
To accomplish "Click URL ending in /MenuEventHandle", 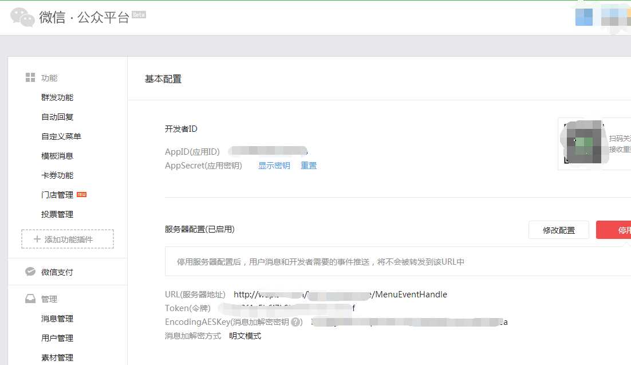I will 341,295.
